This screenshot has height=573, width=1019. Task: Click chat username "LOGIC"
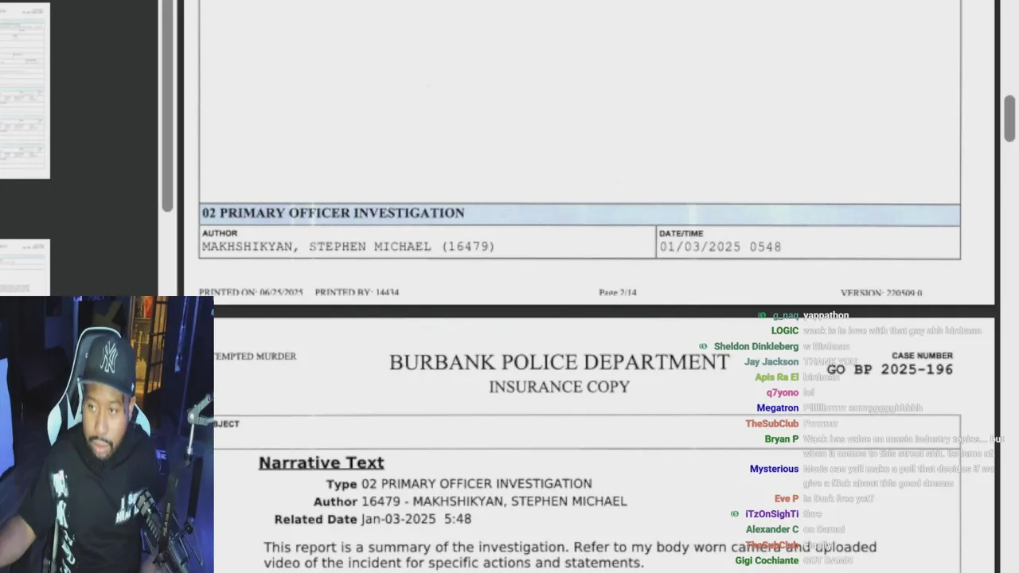tap(784, 331)
